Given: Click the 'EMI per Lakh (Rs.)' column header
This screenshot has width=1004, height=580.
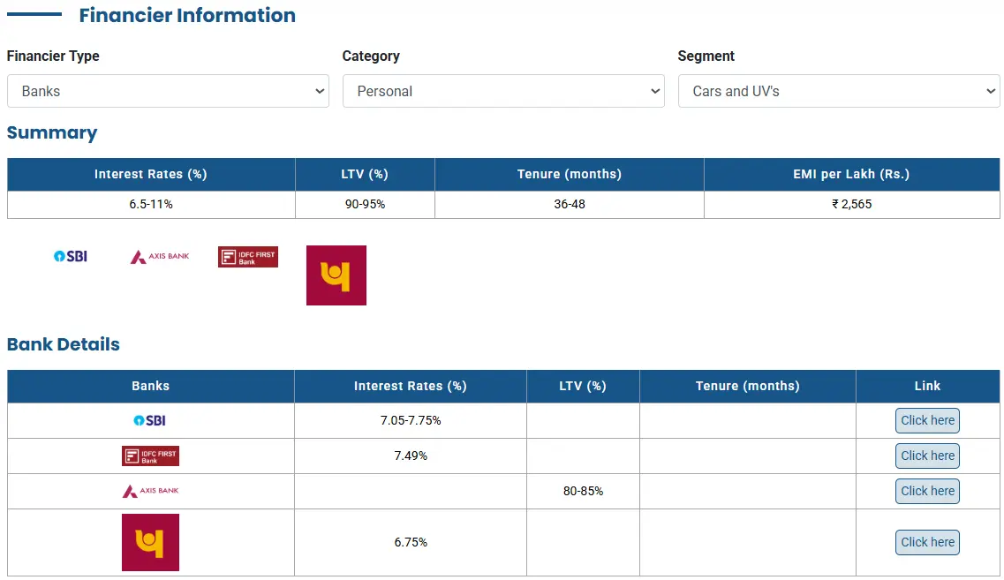Looking at the screenshot, I should tap(851, 174).
